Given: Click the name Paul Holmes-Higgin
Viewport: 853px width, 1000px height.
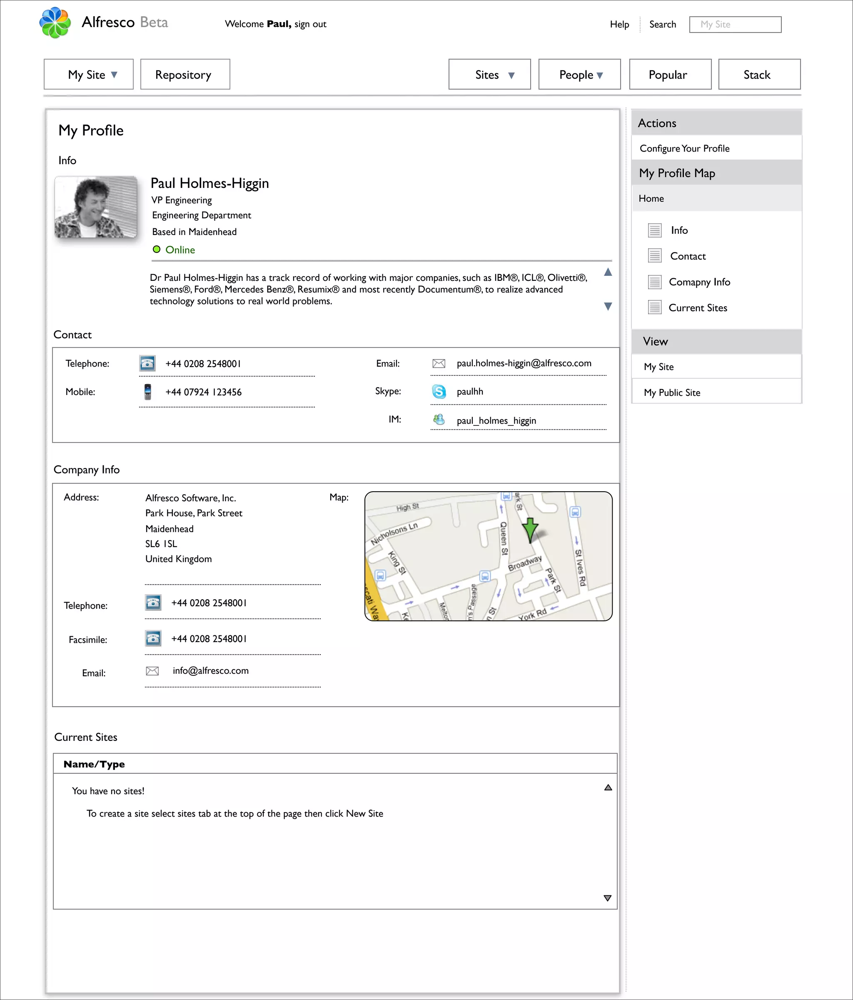Looking at the screenshot, I should click(210, 183).
